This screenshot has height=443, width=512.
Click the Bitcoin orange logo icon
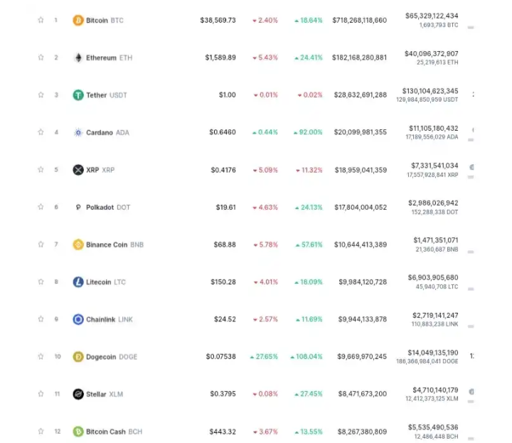coord(78,20)
